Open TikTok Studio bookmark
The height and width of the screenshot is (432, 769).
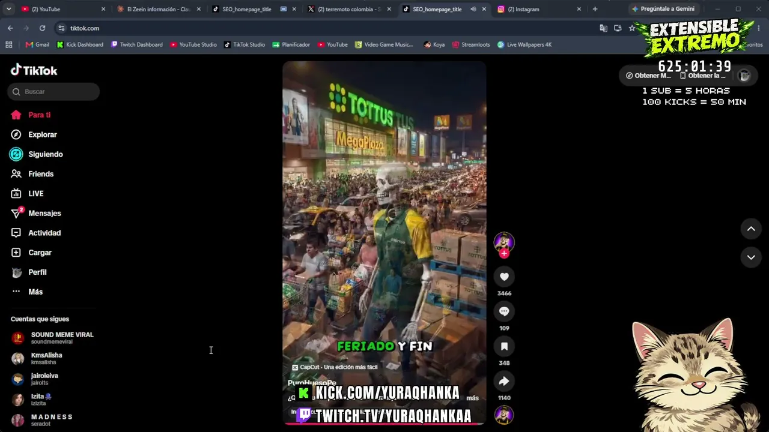(245, 44)
